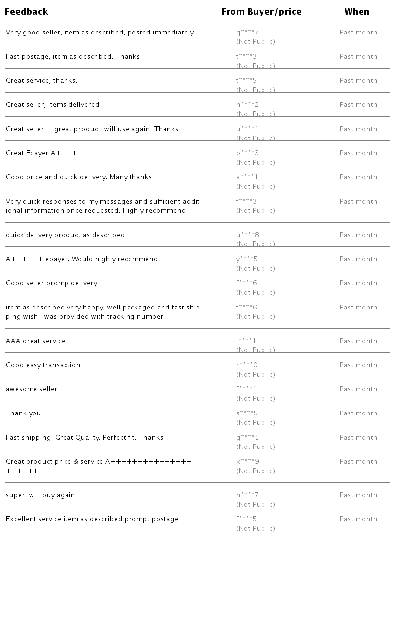Select the "Thank you" feedback comment
This screenshot has height=619, width=394.
click(23, 413)
